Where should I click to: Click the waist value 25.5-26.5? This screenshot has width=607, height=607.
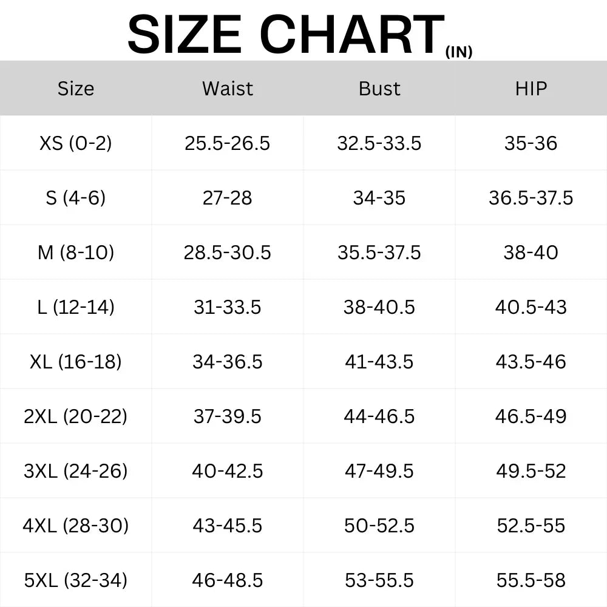[228, 143]
